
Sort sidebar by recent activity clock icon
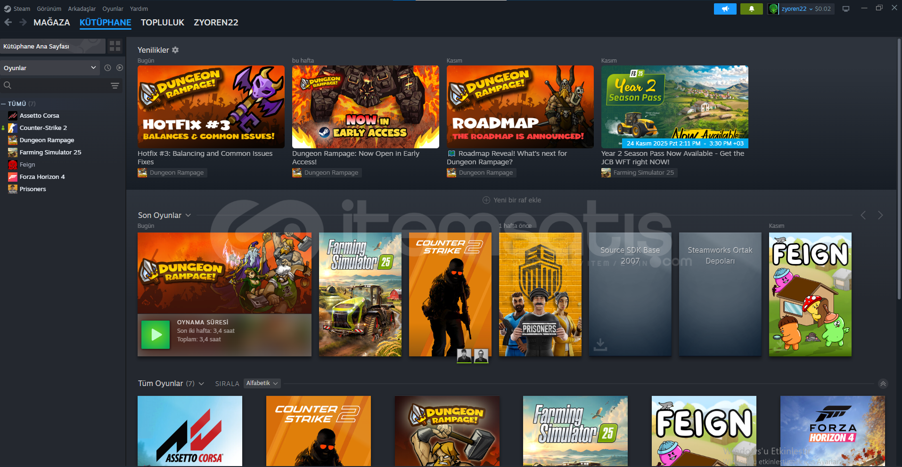click(x=107, y=68)
